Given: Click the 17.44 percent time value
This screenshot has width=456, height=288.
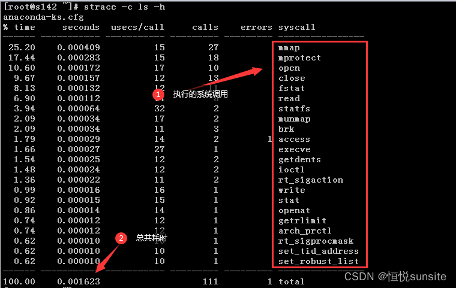Looking at the screenshot, I should click(22, 57).
